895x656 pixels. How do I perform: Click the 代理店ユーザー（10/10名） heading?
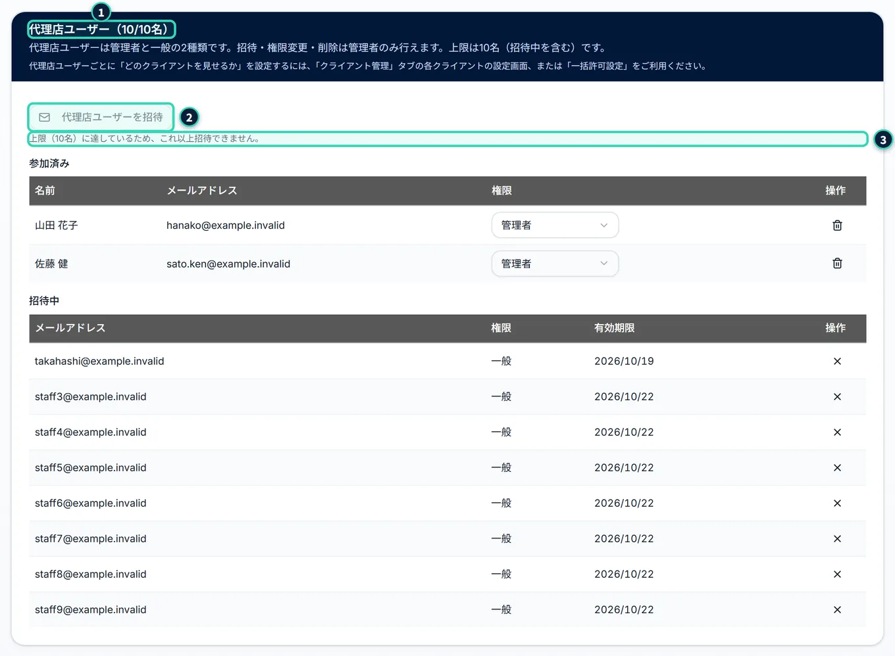pos(101,30)
